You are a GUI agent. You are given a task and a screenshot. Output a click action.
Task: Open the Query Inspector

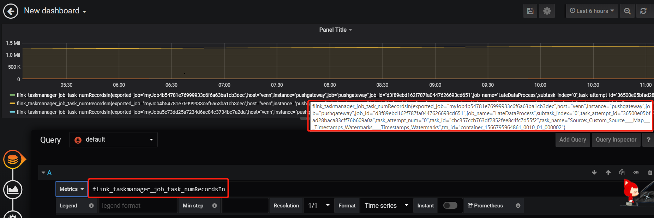coord(616,140)
